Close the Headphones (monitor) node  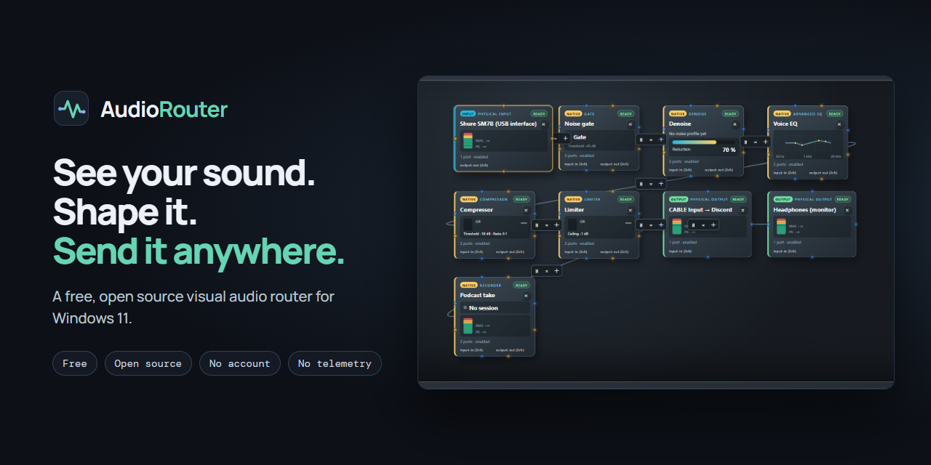847,210
